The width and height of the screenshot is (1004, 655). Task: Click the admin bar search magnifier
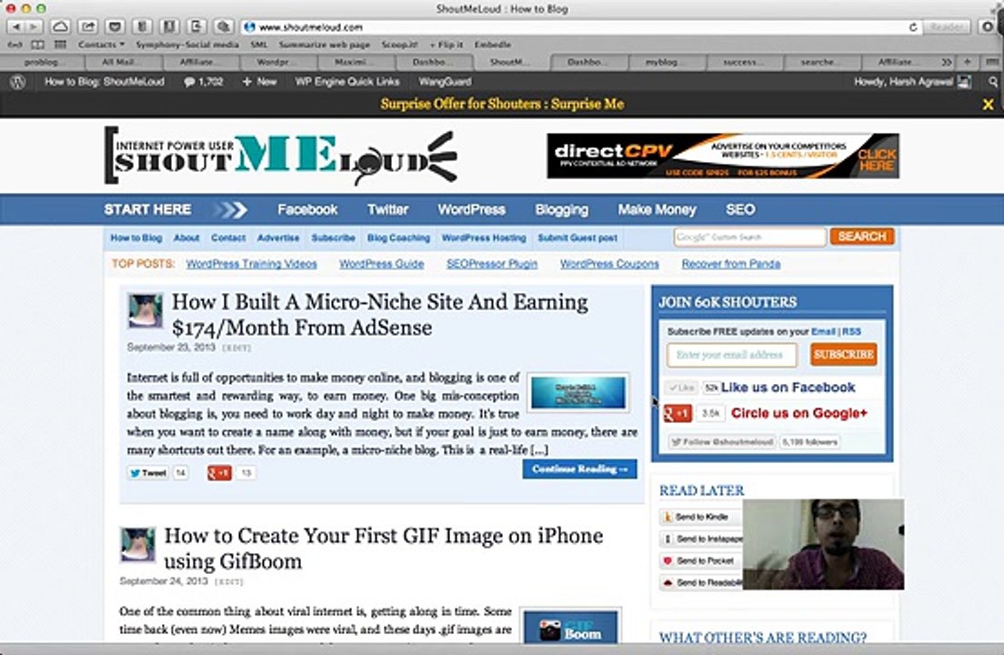coord(992,82)
